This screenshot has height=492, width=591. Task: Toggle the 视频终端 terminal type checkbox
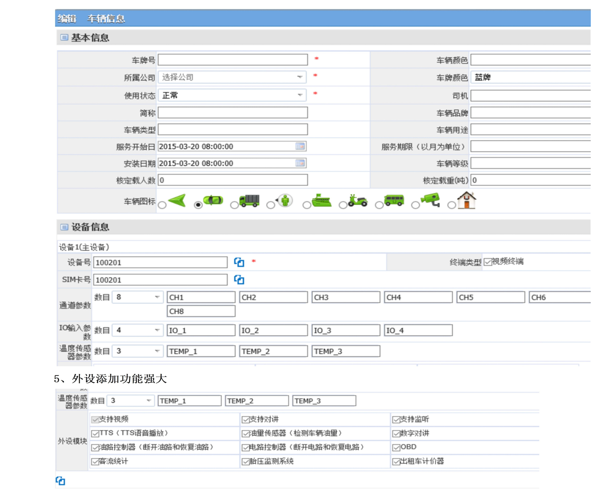(488, 262)
